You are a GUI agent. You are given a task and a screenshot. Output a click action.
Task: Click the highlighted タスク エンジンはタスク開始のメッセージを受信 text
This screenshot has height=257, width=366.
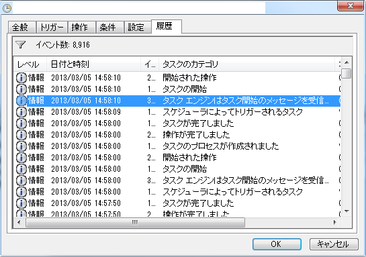coord(246,101)
